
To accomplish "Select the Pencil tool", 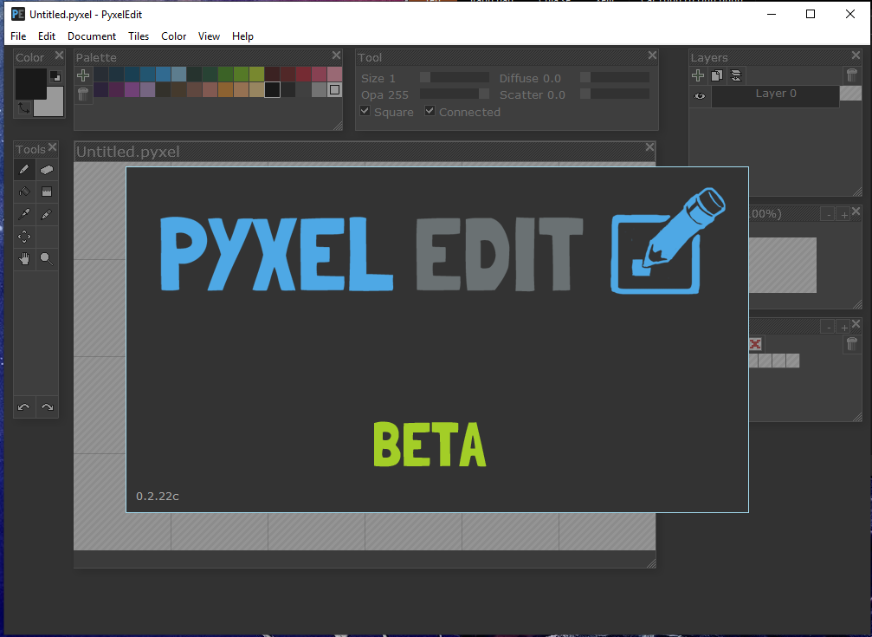I will (x=24, y=170).
